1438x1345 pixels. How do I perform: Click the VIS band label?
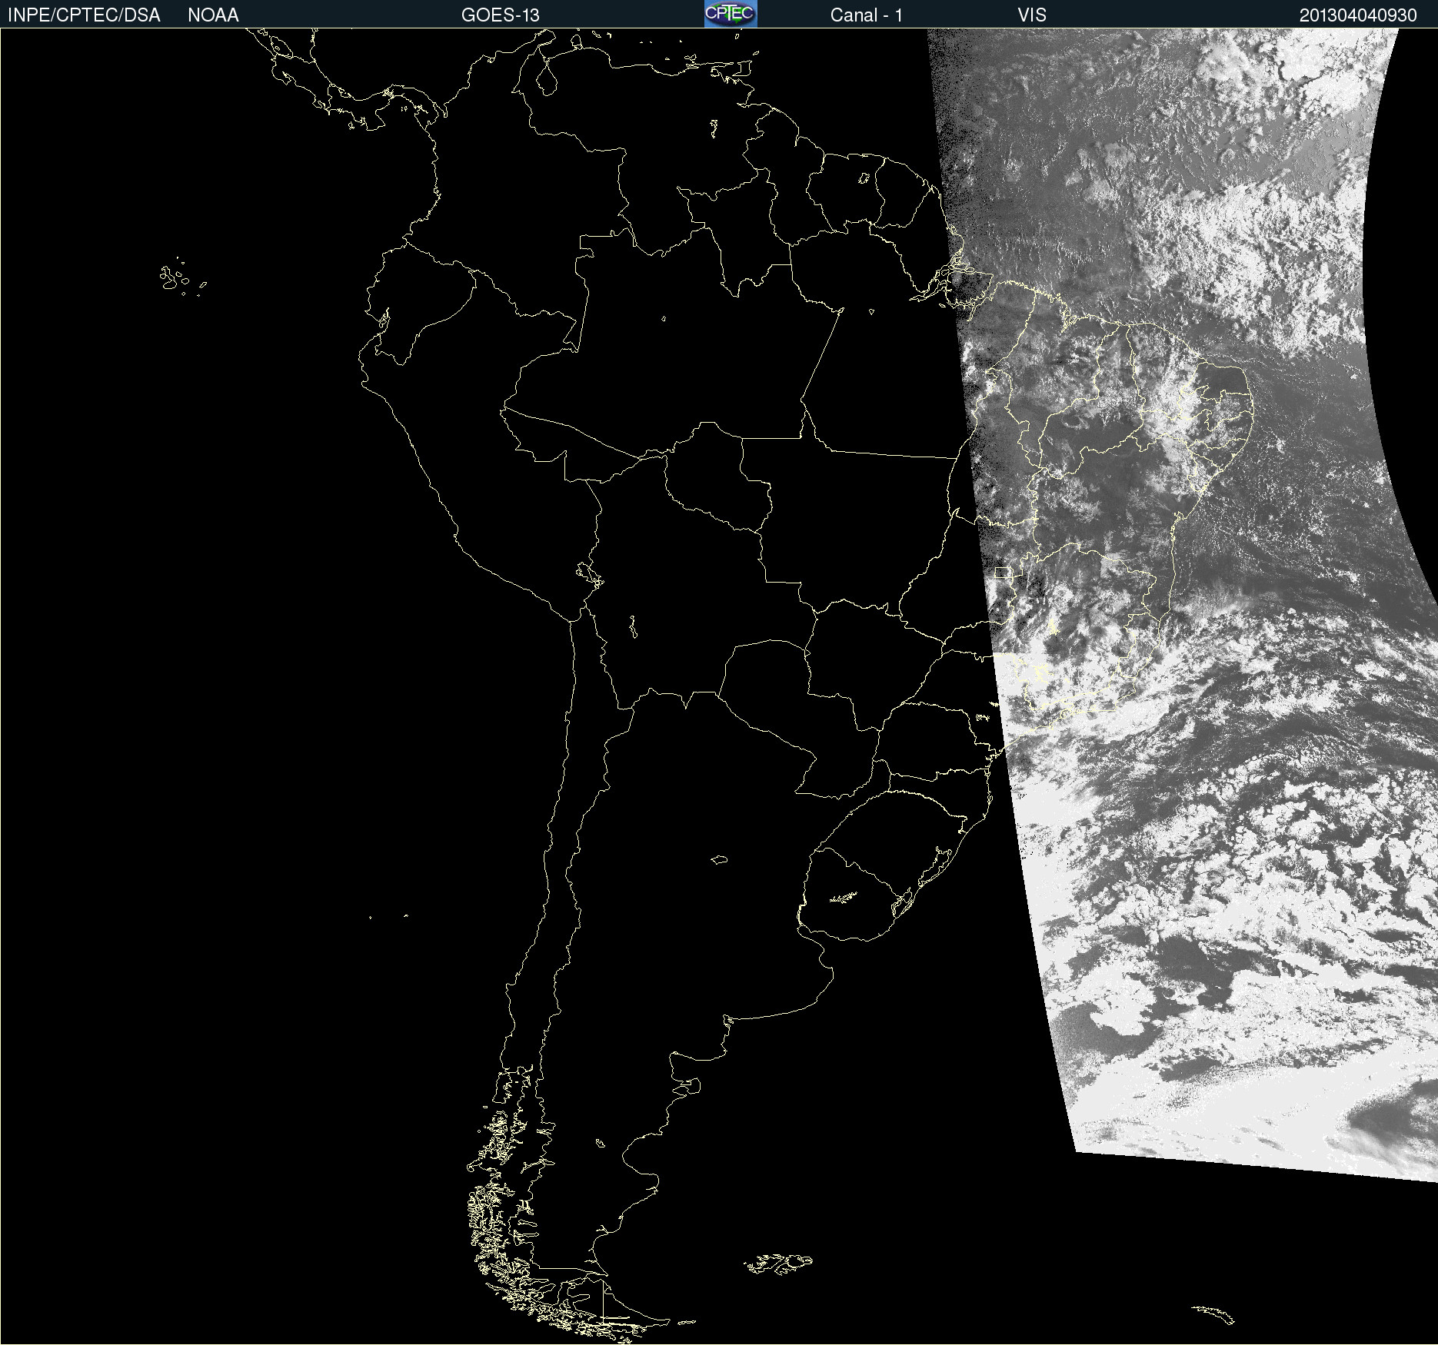point(1032,15)
